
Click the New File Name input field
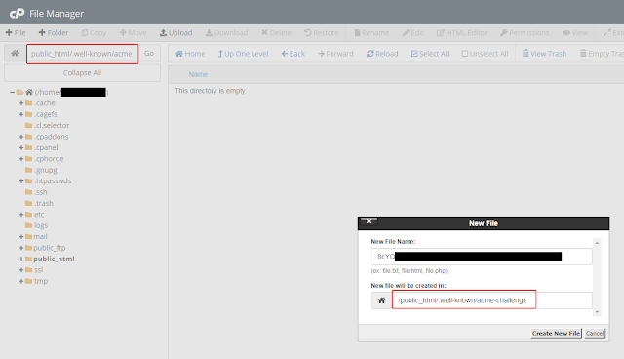(x=482, y=257)
